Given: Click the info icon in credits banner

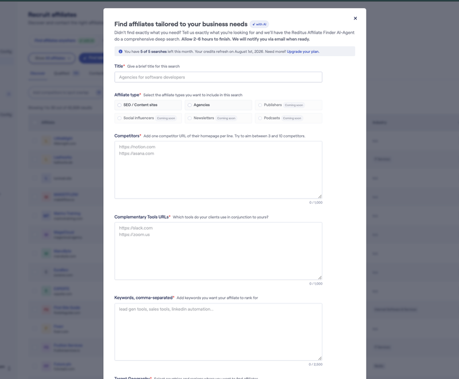Looking at the screenshot, I should (120, 52).
